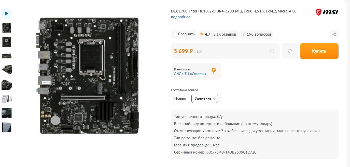Open the 2.1k отзывов reviews
Screen dimensions: 350x167
coord(225,34)
